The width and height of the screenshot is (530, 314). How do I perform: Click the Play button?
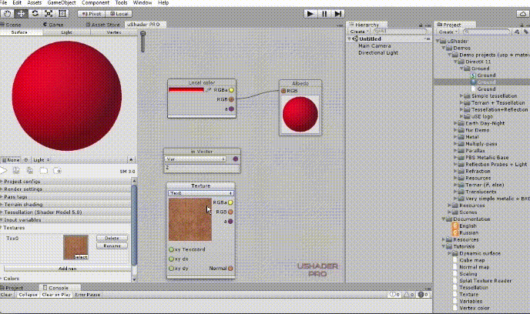310,14
